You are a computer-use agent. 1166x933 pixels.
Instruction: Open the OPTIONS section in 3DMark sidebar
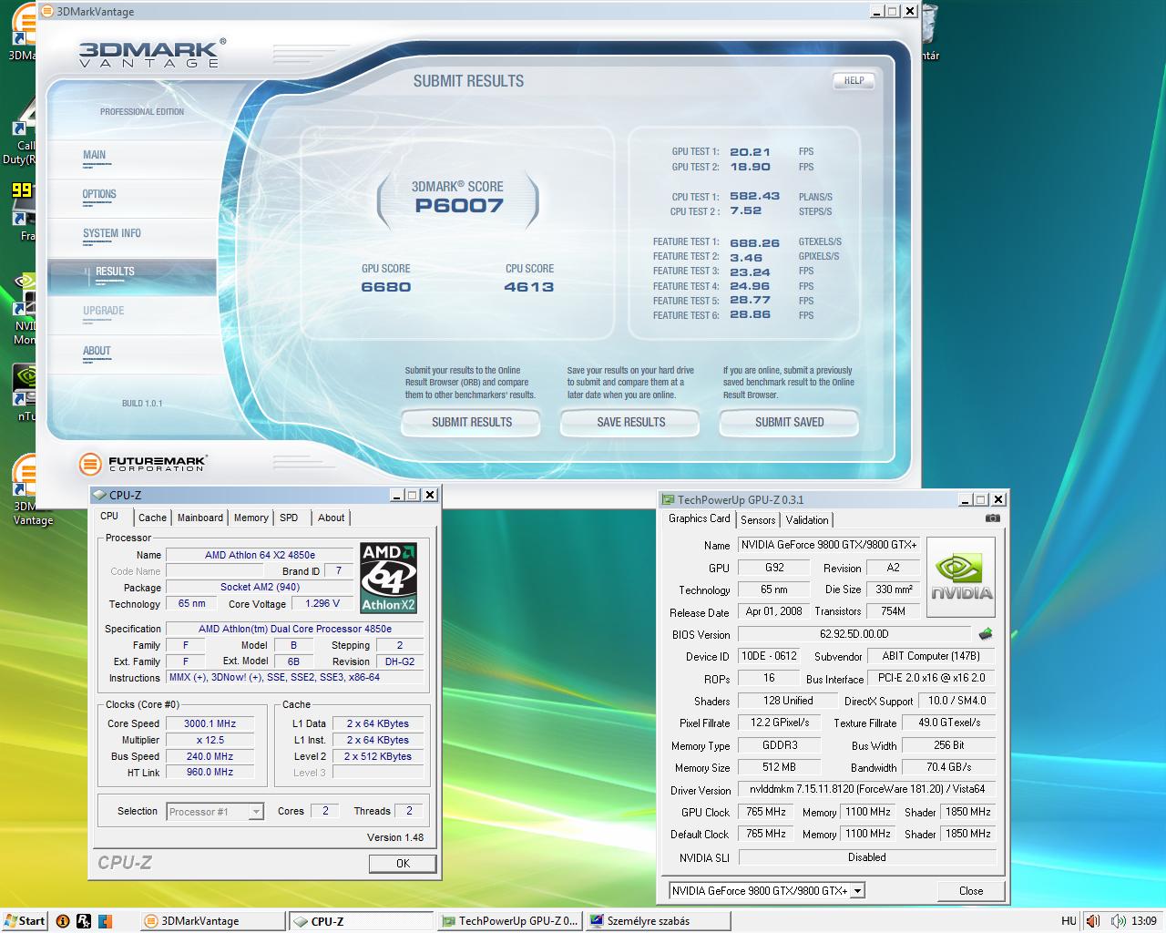tap(99, 194)
